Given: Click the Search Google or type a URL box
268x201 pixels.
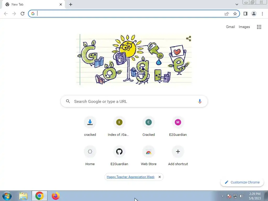Looking at the screenshot, I should 134,101.
